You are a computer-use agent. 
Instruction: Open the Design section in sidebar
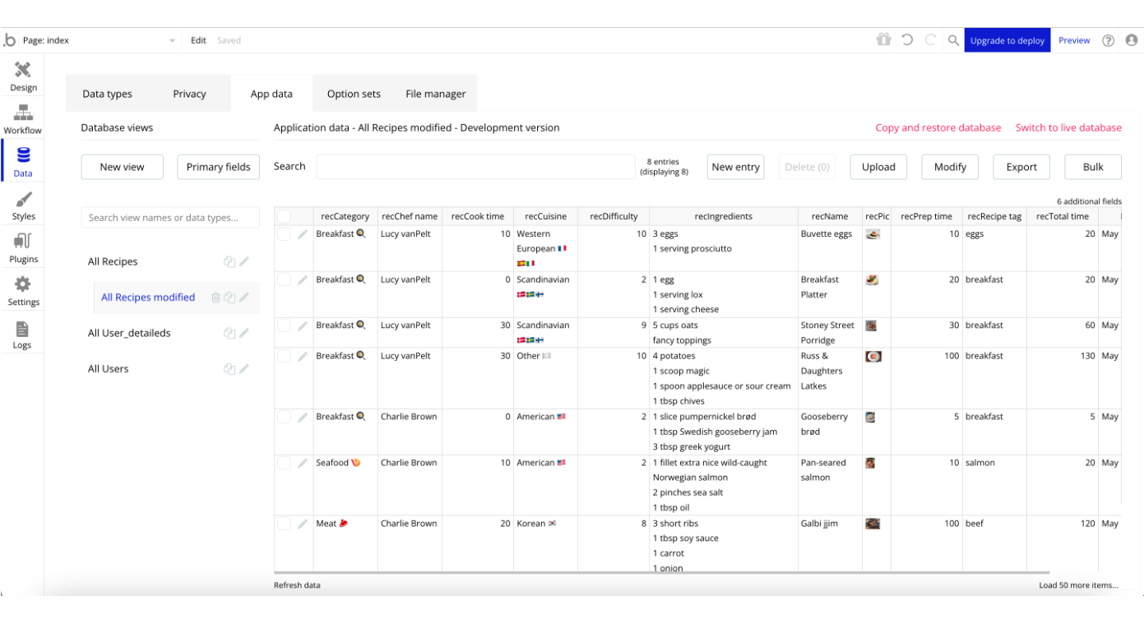pyautogui.click(x=23, y=76)
